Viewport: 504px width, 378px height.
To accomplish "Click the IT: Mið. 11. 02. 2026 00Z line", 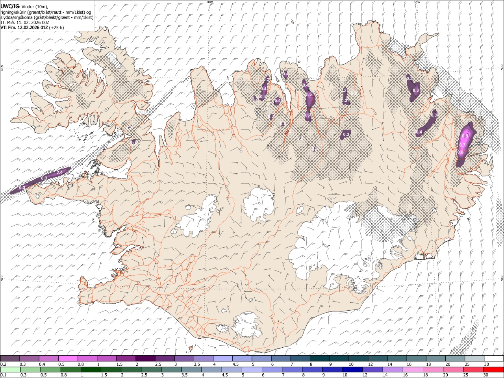I will pyautogui.click(x=25, y=22).
